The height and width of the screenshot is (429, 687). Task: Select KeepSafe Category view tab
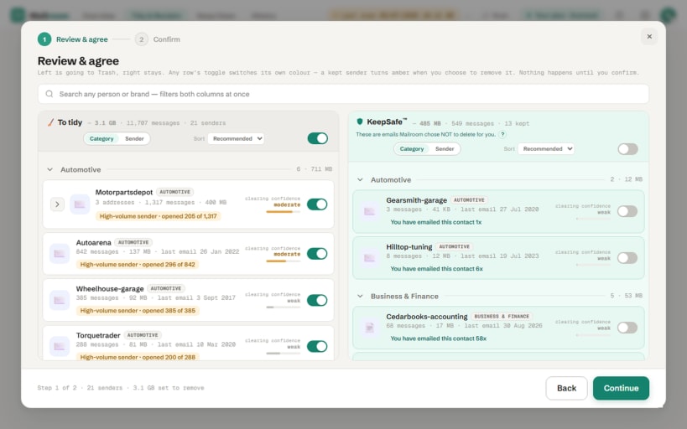(412, 149)
